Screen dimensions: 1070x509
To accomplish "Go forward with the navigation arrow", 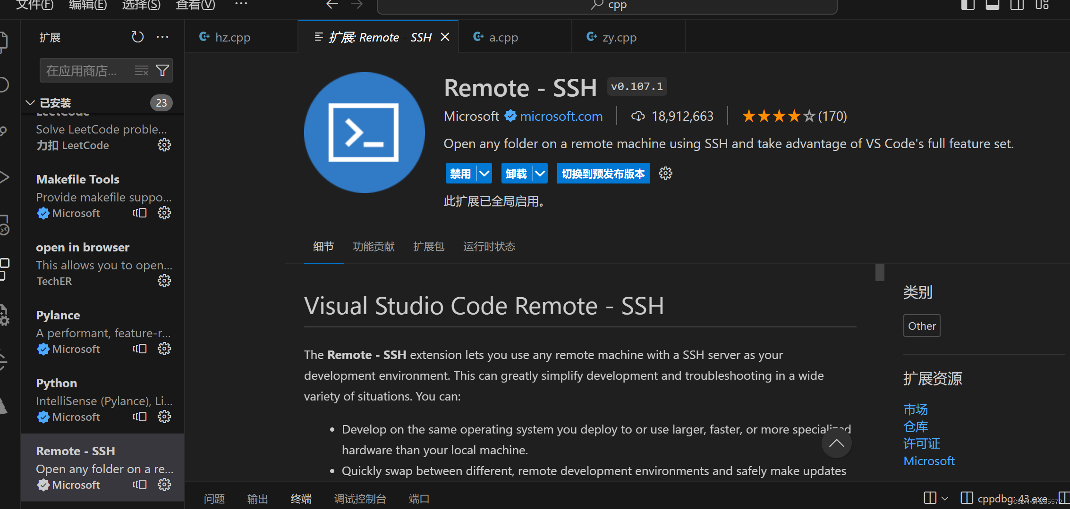I will click(x=357, y=5).
